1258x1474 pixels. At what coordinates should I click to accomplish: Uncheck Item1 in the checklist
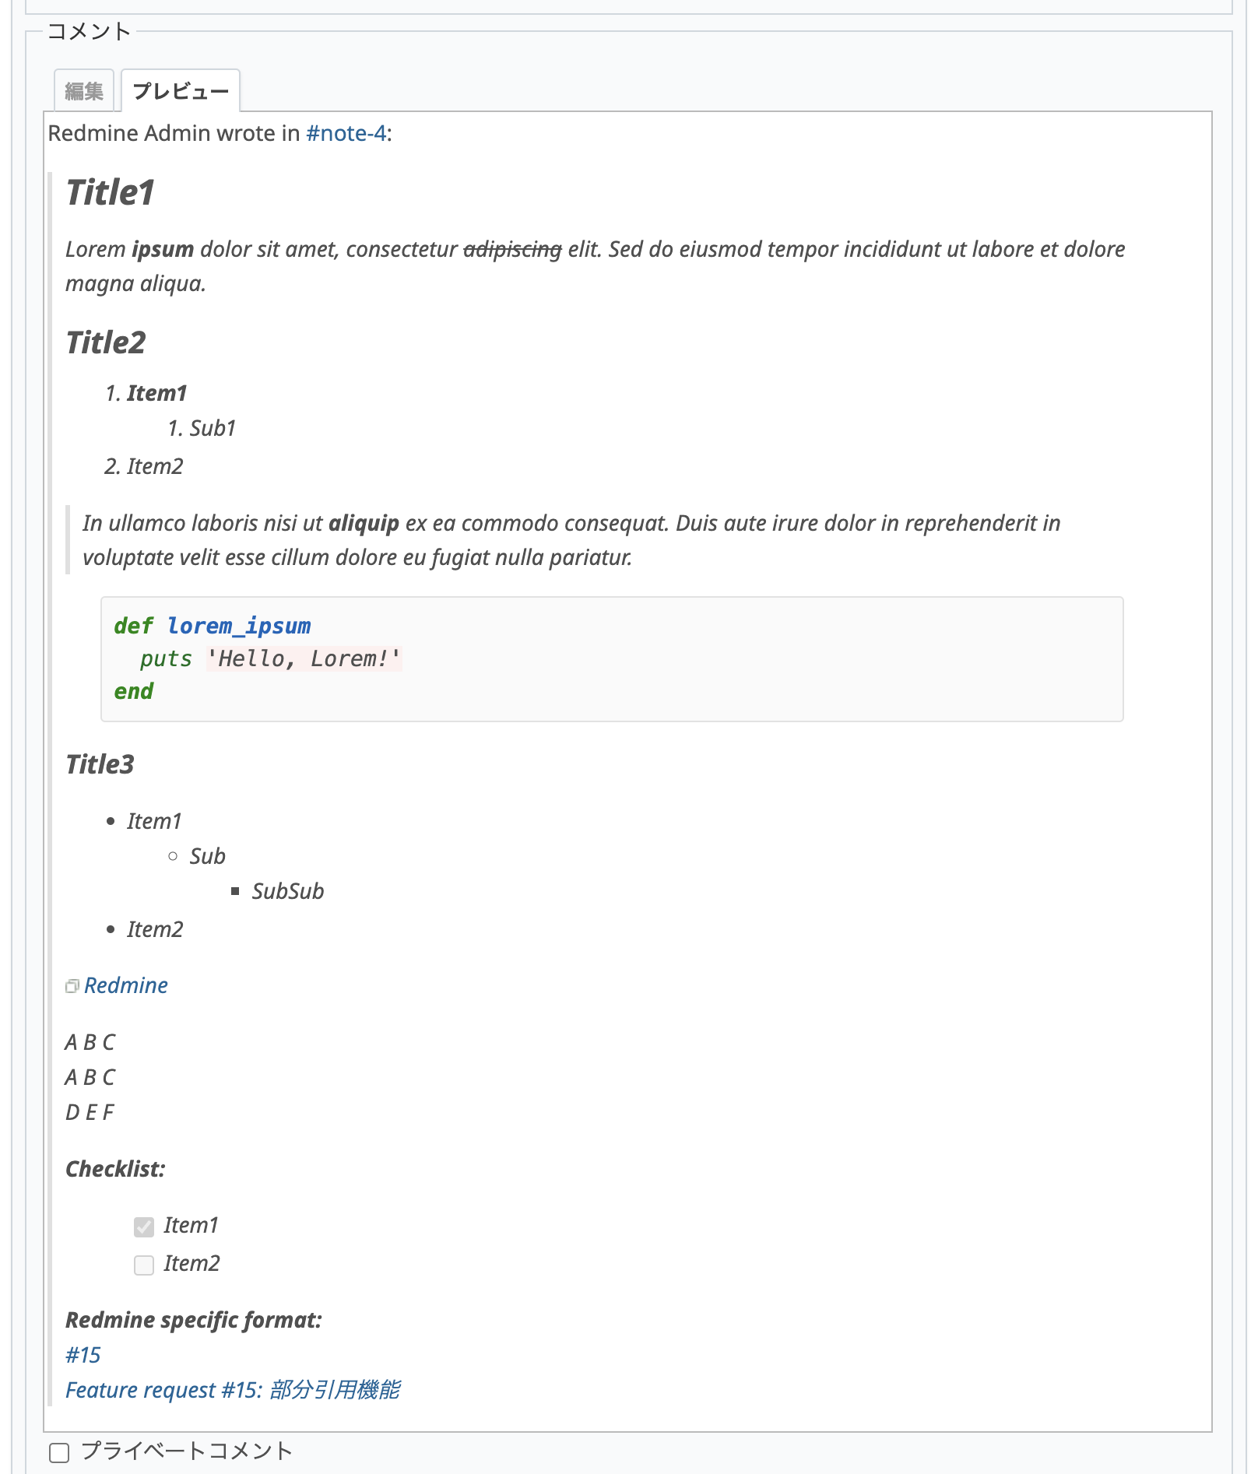(x=143, y=1225)
